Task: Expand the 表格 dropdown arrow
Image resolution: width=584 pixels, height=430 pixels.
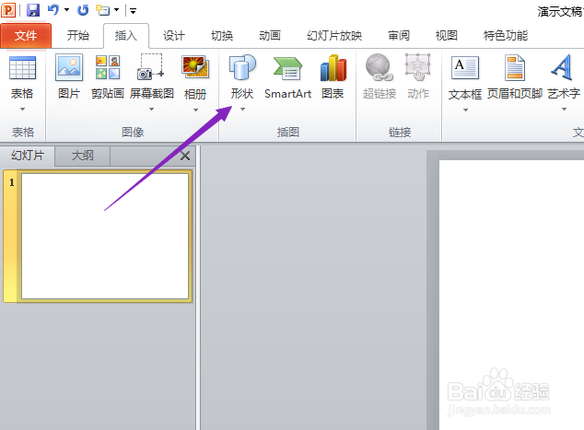Action: (x=22, y=110)
